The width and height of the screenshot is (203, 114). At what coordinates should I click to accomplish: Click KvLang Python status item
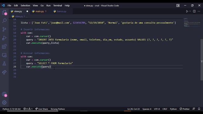pyautogui.click(x=58, y=109)
